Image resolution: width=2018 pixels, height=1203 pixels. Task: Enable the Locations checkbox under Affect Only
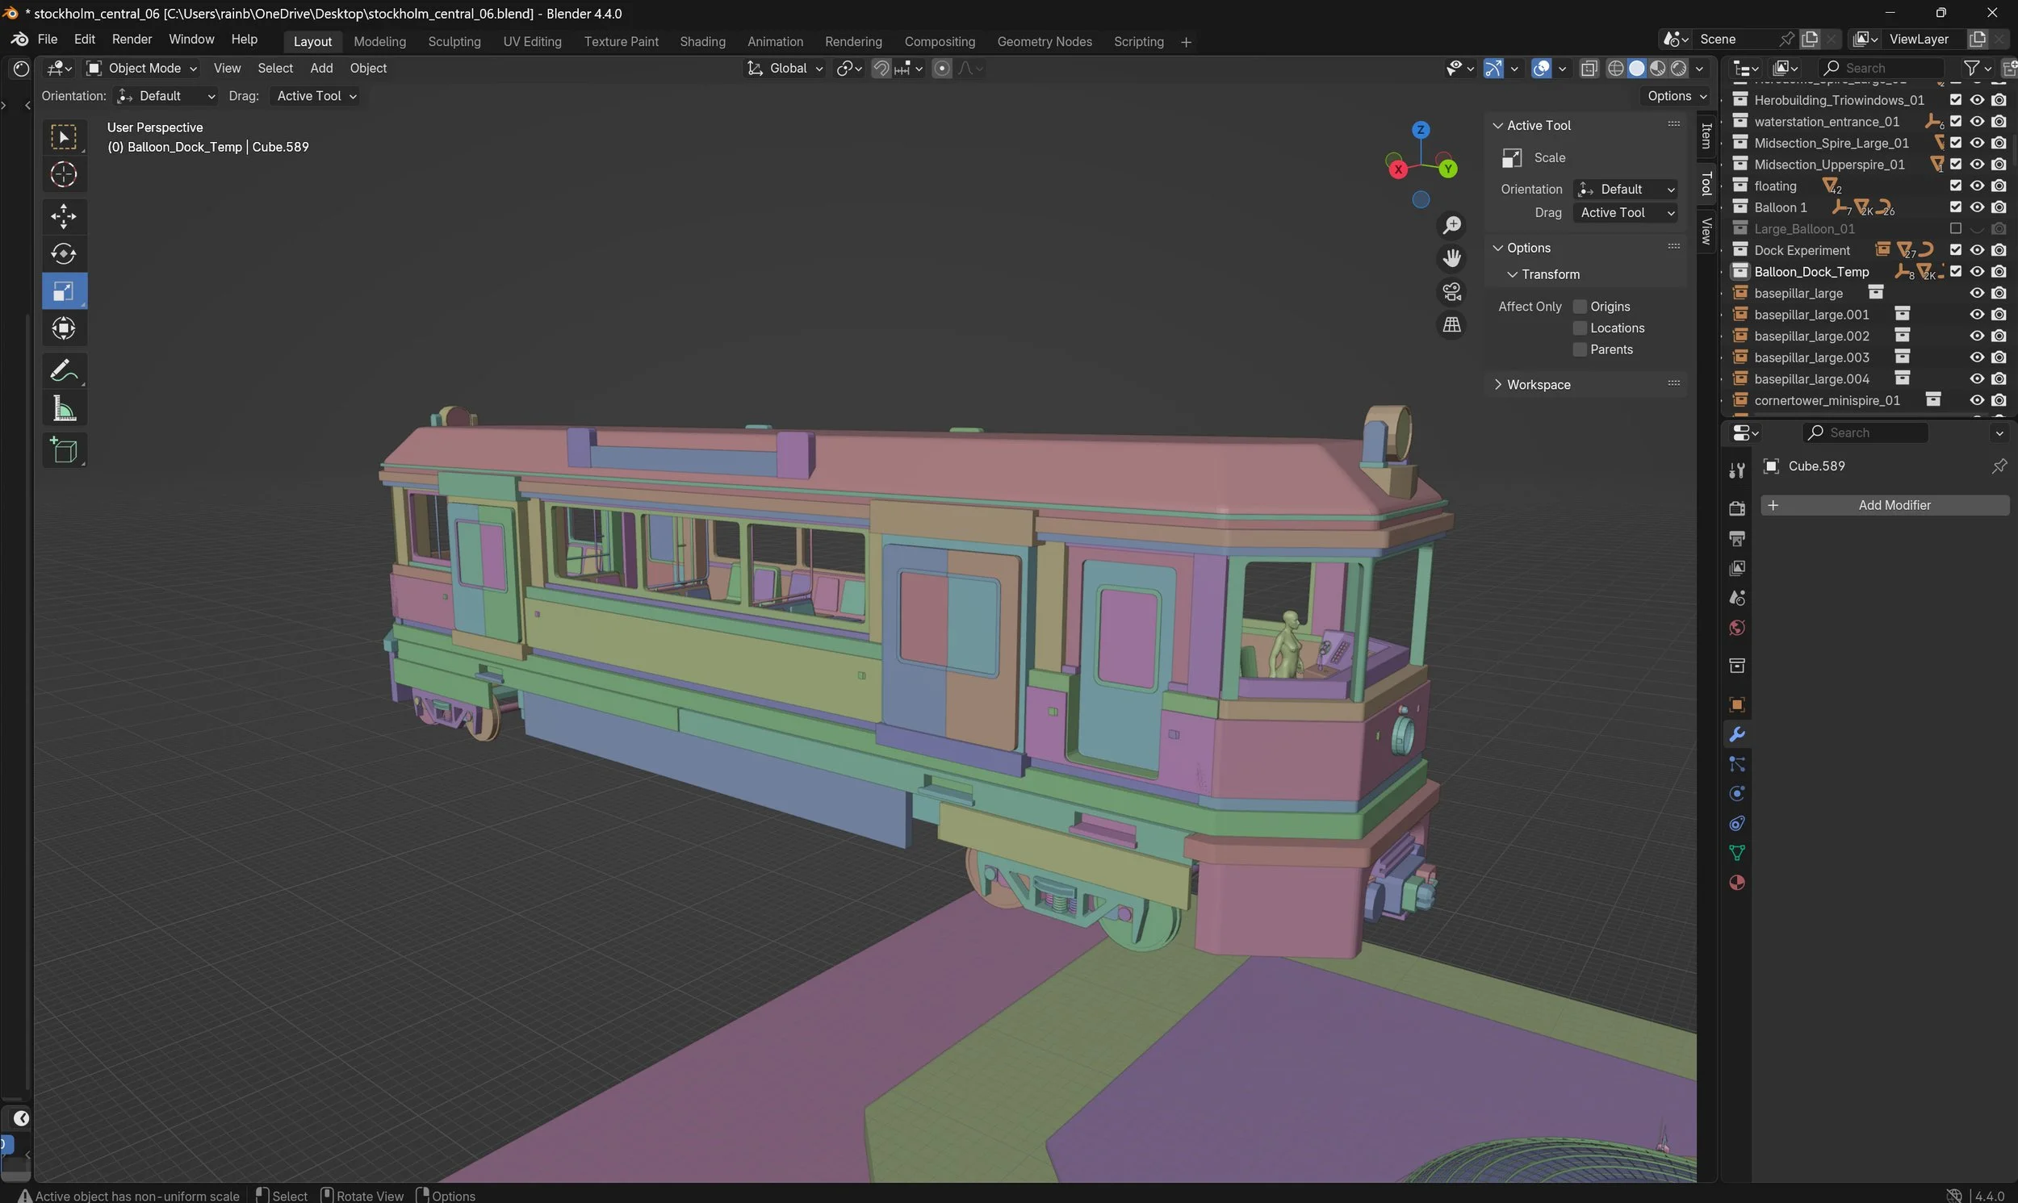click(1580, 328)
